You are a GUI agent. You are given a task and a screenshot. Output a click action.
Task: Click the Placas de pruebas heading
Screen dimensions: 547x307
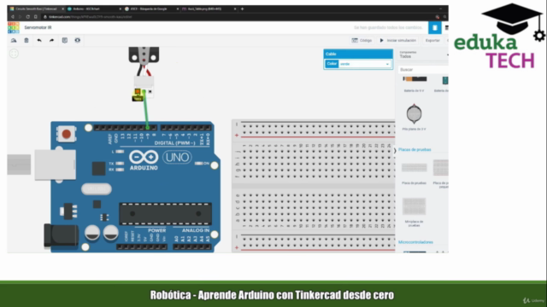[x=415, y=150]
